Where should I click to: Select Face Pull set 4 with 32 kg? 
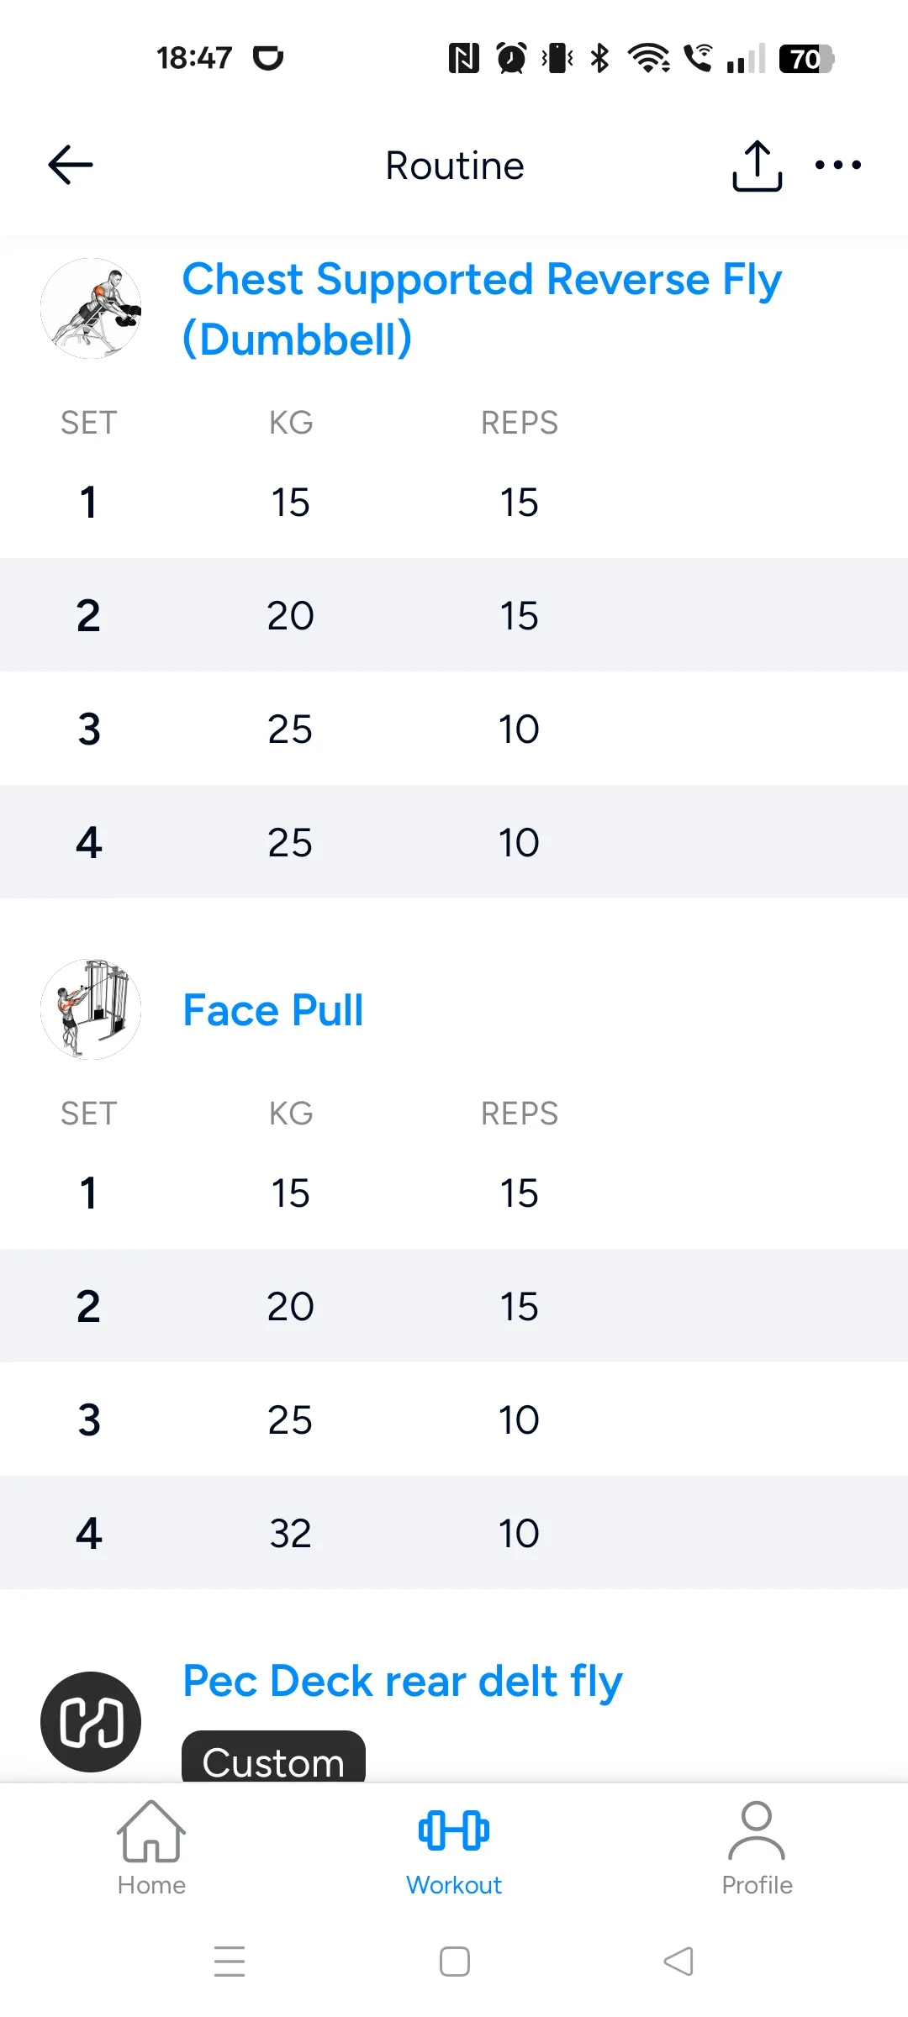[454, 1533]
